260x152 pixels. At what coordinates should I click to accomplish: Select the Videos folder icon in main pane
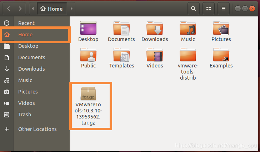click(x=155, y=55)
